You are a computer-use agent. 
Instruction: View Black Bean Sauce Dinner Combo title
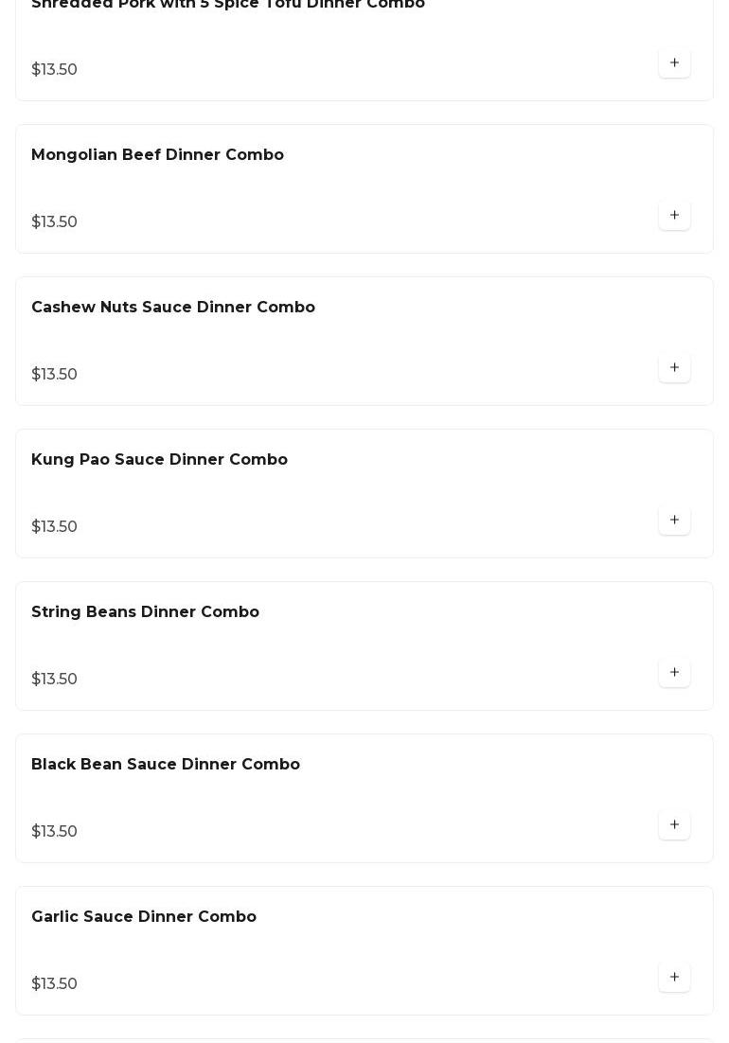coord(166,765)
